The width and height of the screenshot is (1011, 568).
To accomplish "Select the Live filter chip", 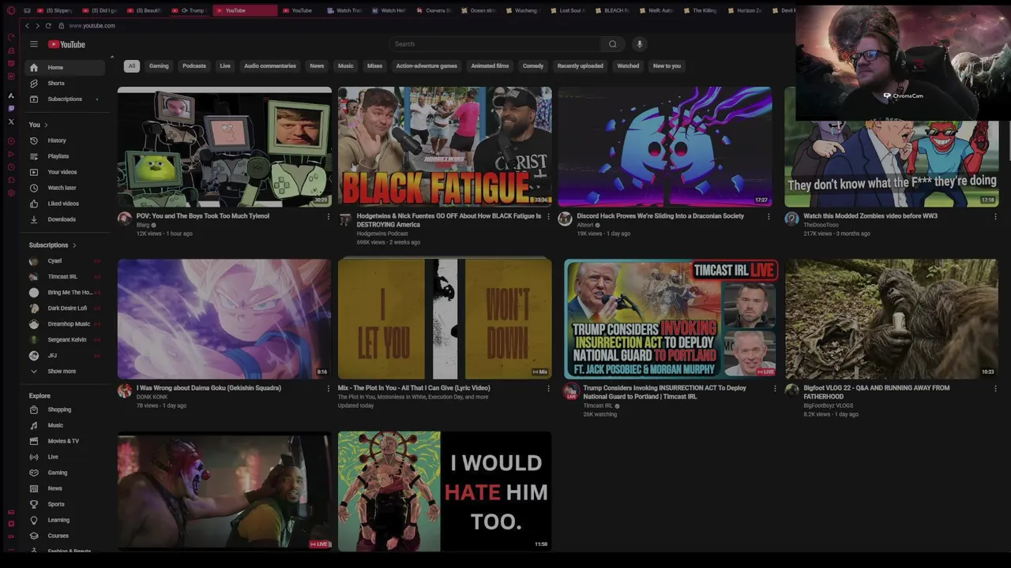I will point(225,66).
